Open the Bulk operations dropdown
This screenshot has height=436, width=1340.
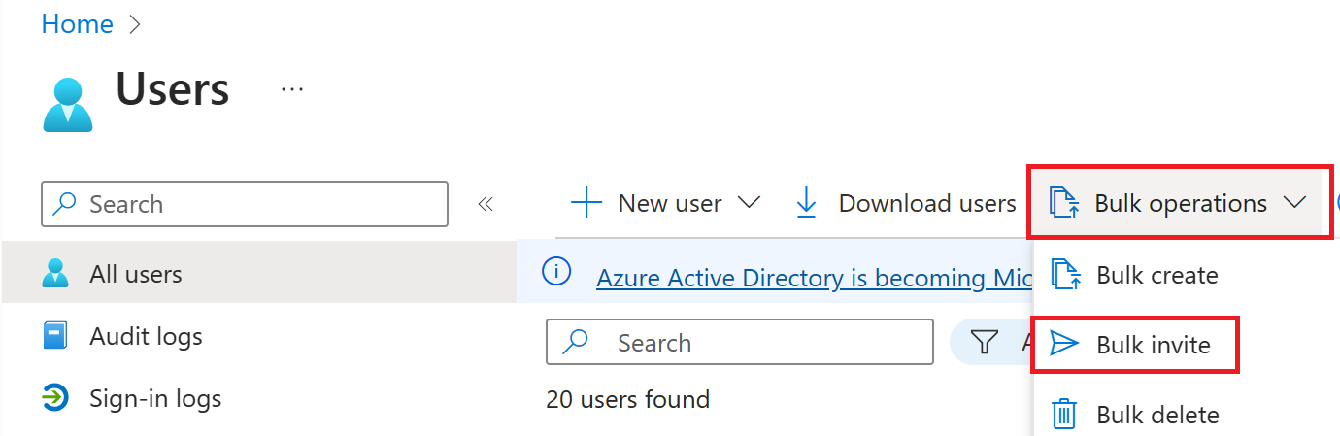point(1177,203)
